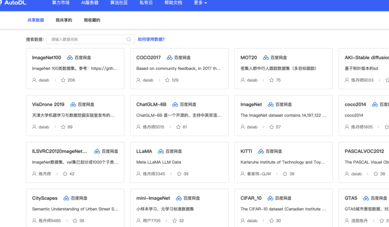This screenshot has width=389, height=227.
Task: Open the ImageNet100 dataset title
Action: pos(46,58)
